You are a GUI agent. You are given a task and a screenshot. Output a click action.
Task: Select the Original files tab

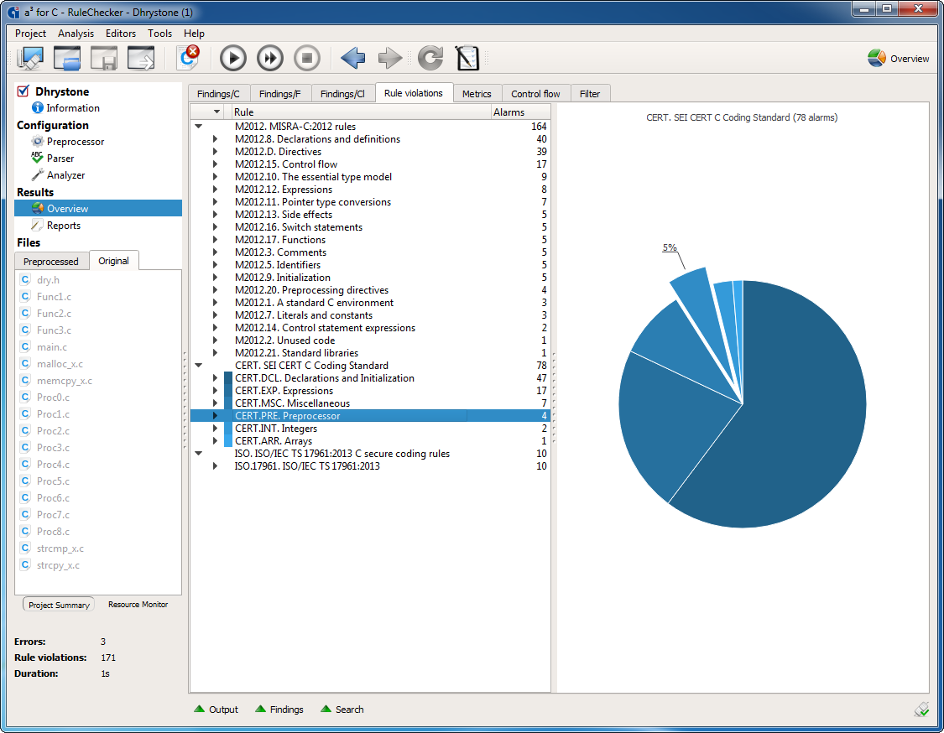pos(114,261)
